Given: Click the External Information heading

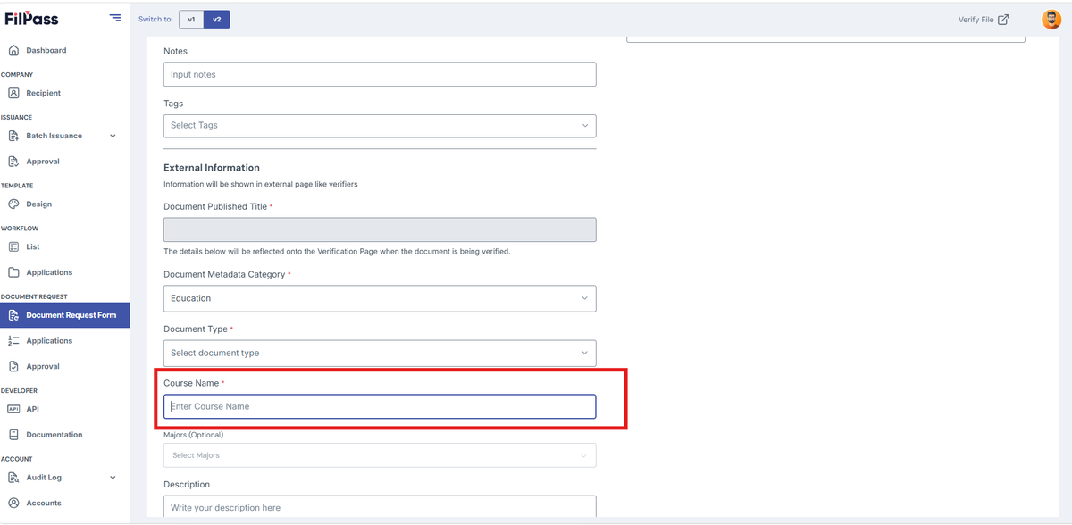Looking at the screenshot, I should coord(212,168).
